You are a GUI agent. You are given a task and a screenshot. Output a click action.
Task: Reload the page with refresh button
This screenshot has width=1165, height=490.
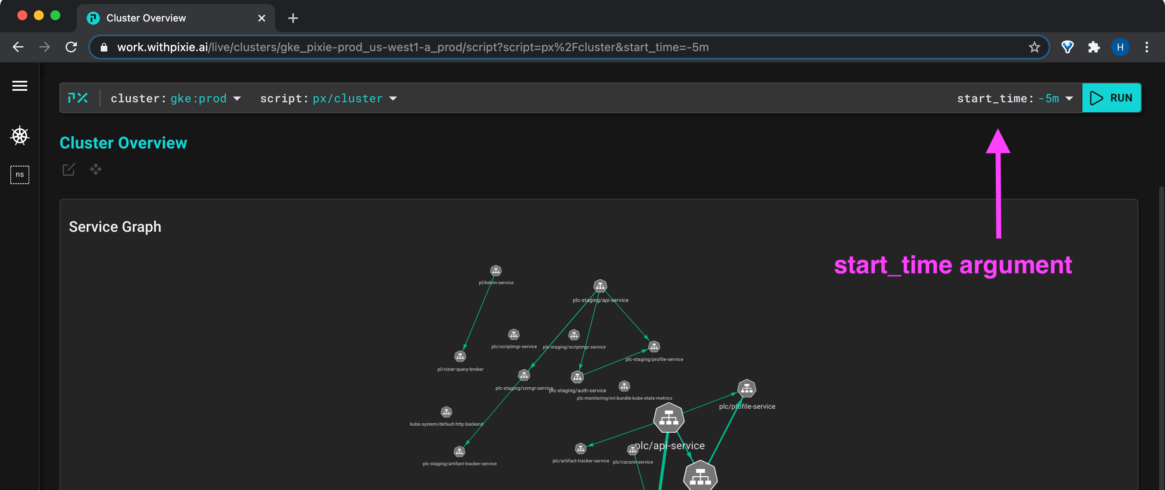(x=71, y=47)
